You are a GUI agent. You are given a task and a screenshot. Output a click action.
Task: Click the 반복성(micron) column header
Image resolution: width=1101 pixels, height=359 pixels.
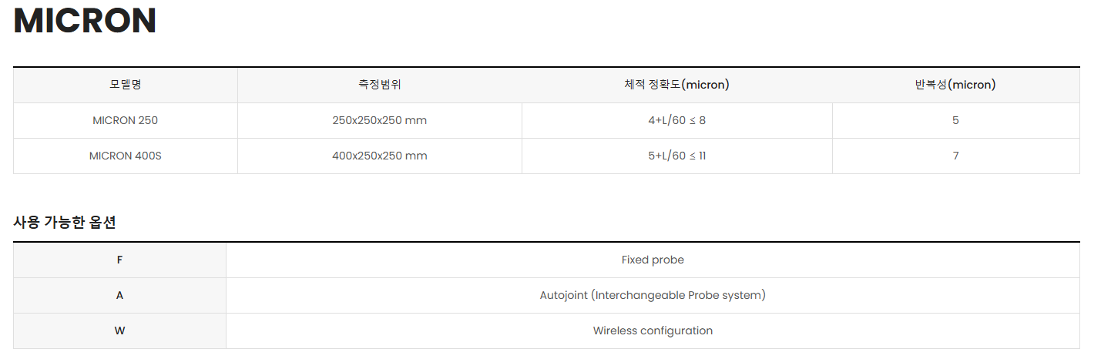956,85
